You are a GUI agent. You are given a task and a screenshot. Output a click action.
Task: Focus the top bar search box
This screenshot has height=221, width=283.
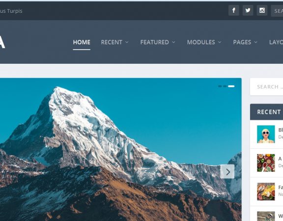point(277,11)
